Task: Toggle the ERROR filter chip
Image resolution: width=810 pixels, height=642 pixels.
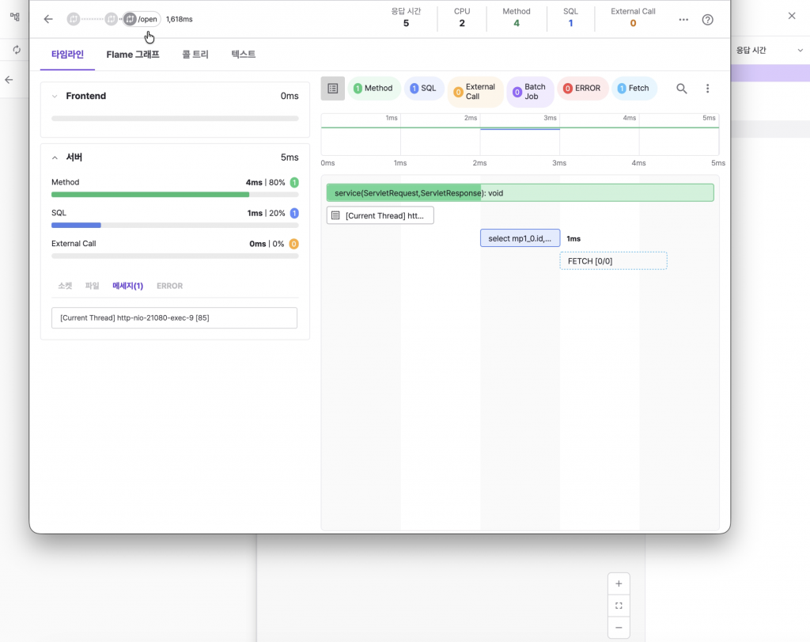Action: click(x=582, y=89)
